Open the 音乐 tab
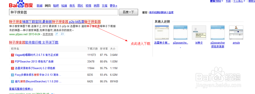Viewport: 255px width, 94px height. click(72, 6)
